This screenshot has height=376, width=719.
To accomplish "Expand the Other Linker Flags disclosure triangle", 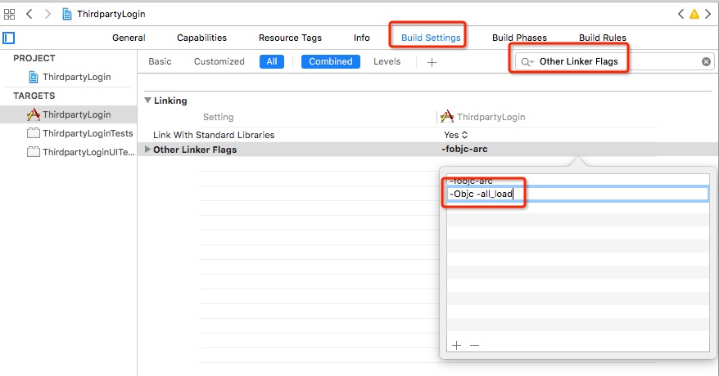I will coord(147,149).
